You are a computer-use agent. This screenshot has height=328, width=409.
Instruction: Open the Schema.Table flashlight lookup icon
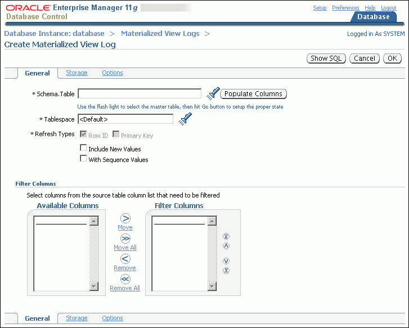point(213,94)
